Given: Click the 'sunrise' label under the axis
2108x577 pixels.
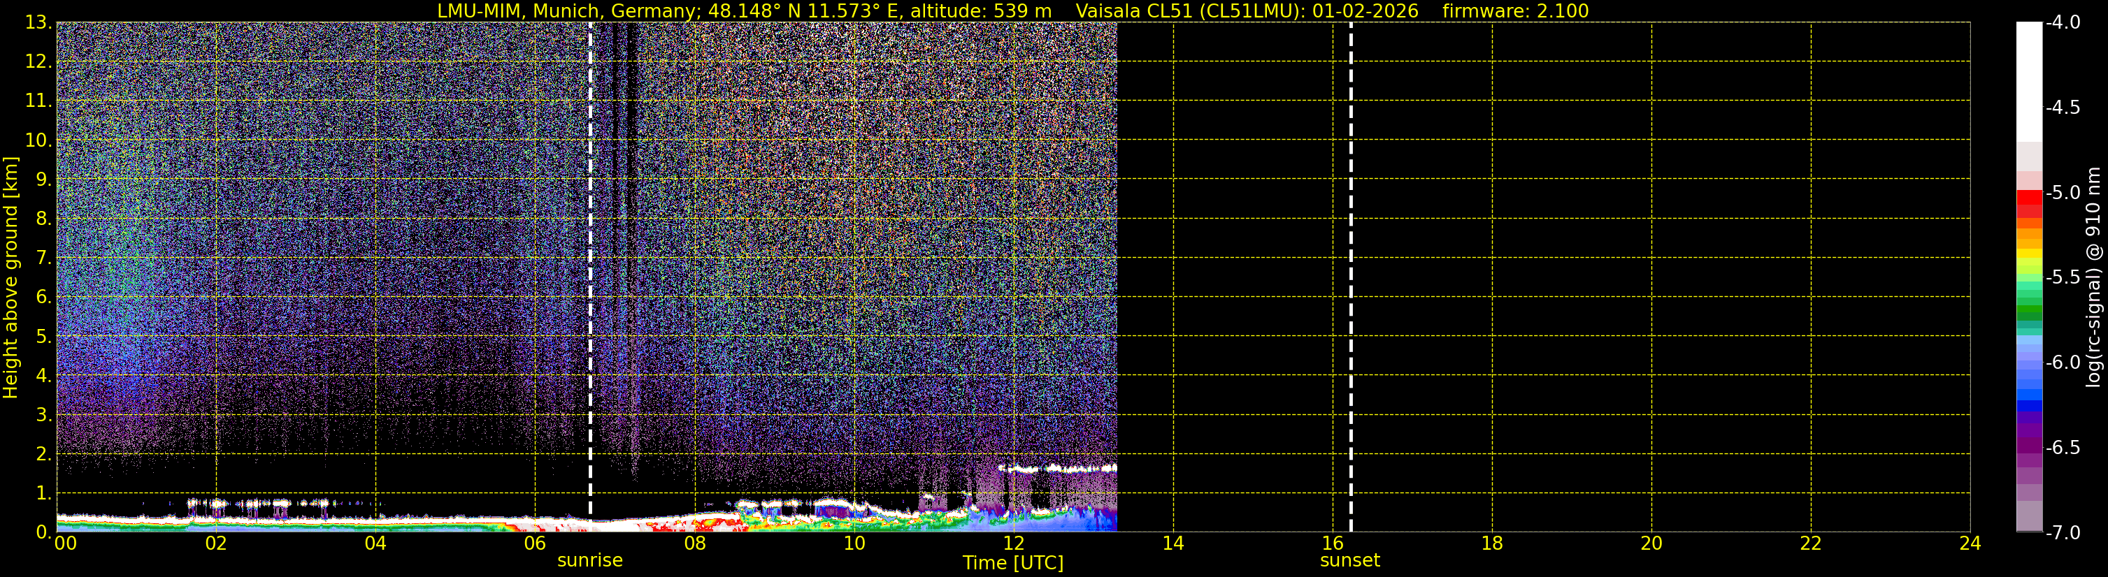Looking at the screenshot, I should point(589,561).
